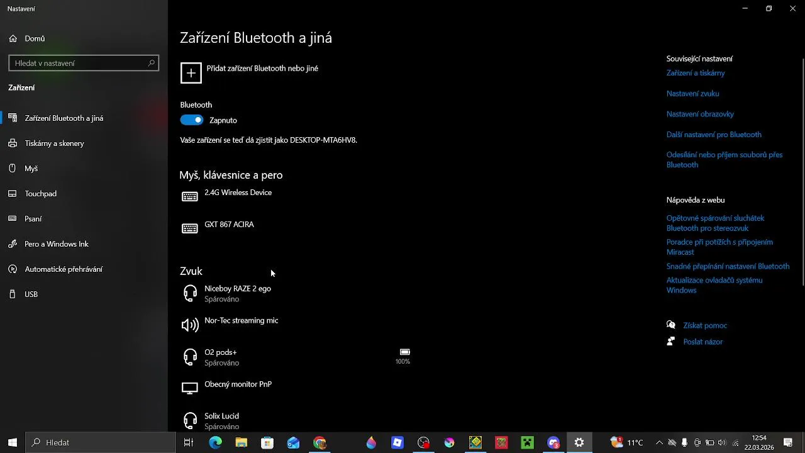Click the O2 pods+ battery level icon
Screen dimensions: 805x453
pyautogui.click(x=404, y=352)
